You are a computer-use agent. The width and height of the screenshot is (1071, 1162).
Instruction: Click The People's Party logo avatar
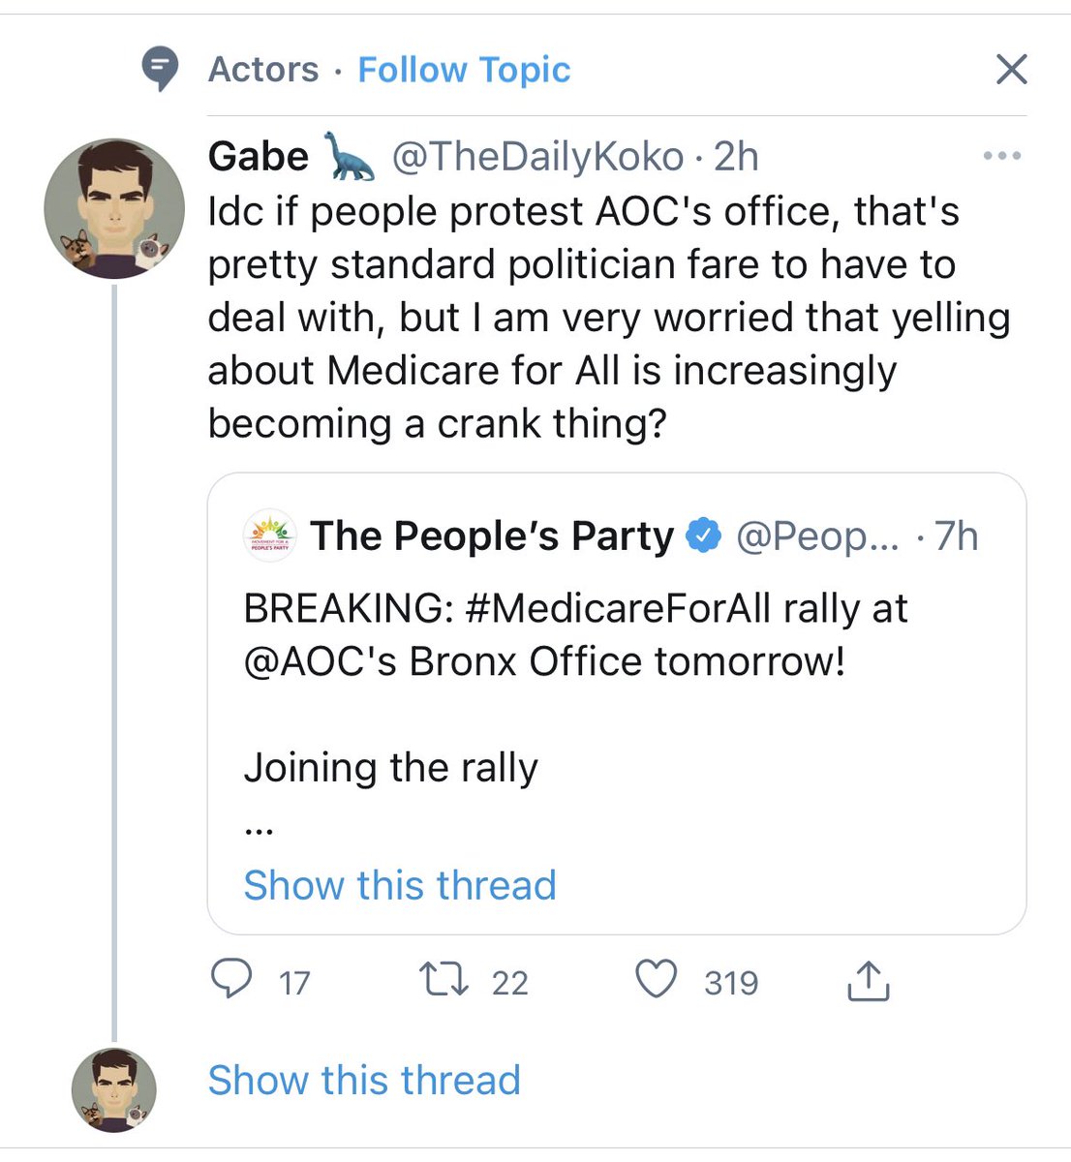coord(269,535)
